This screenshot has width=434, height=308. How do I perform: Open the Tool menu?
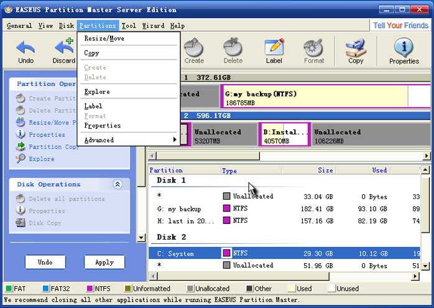point(129,26)
